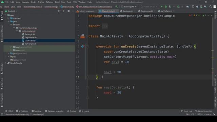The height and width of the screenshot is (122, 217).
Task: Click the 4 spaces indent indicator
Action: [x=208, y=115]
